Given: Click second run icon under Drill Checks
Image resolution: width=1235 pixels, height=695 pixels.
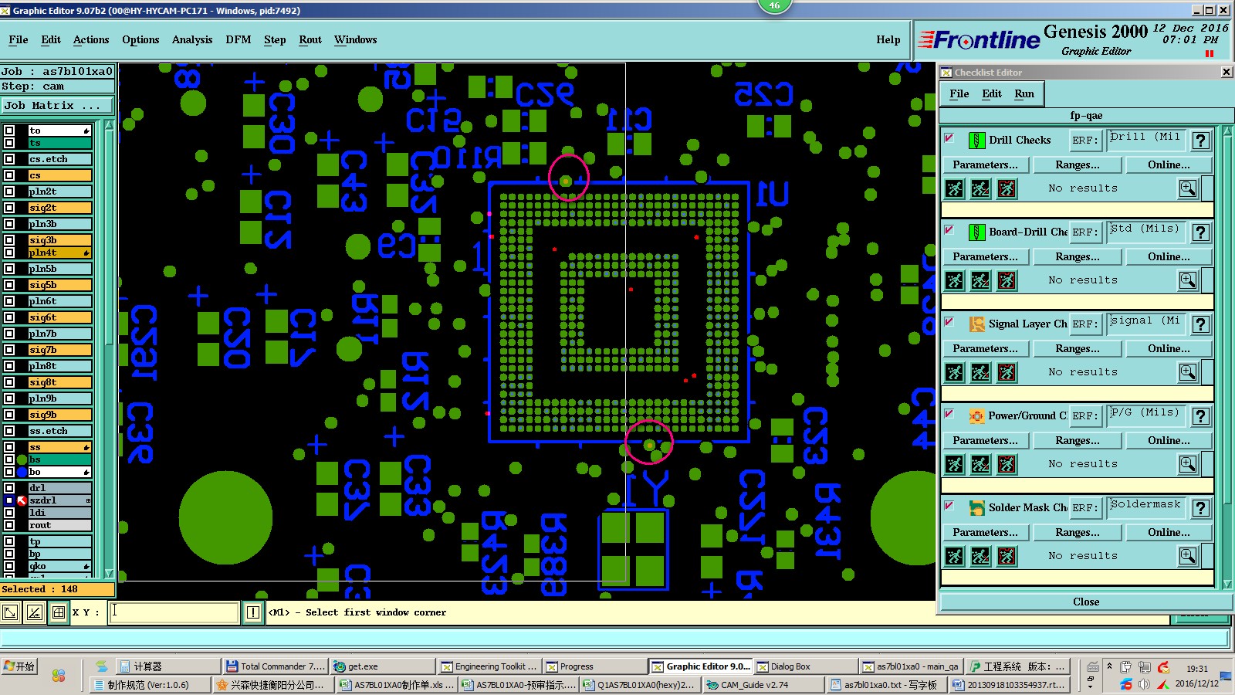Looking at the screenshot, I should (x=980, y=188).
